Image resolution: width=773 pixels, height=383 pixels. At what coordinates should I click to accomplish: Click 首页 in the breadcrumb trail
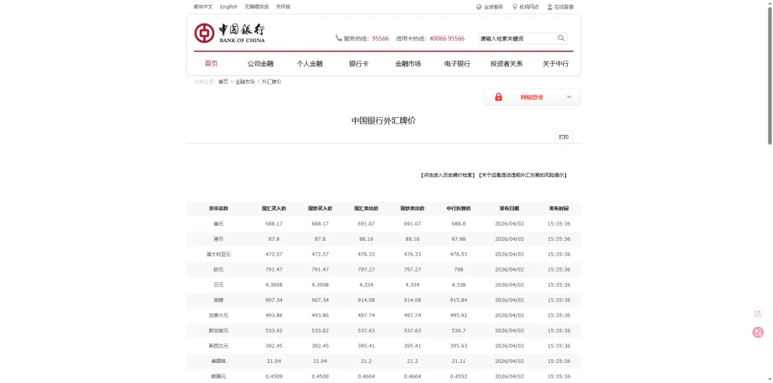(223, 81)
